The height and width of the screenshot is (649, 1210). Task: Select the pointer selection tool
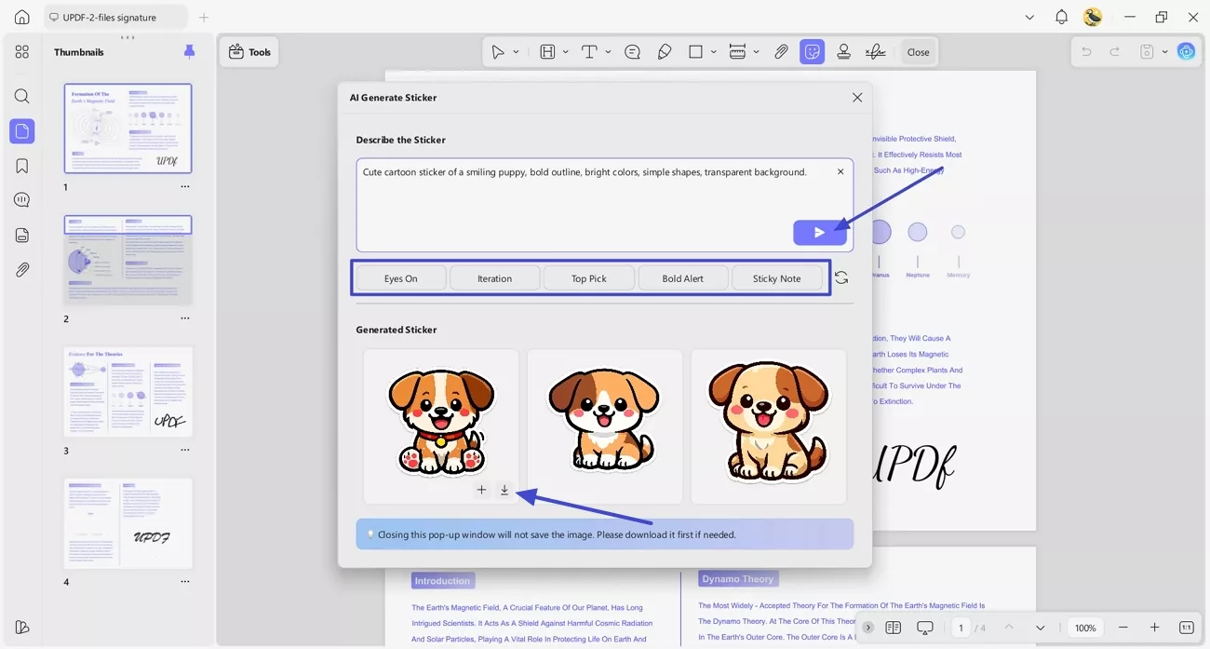[x=498, y=52]
